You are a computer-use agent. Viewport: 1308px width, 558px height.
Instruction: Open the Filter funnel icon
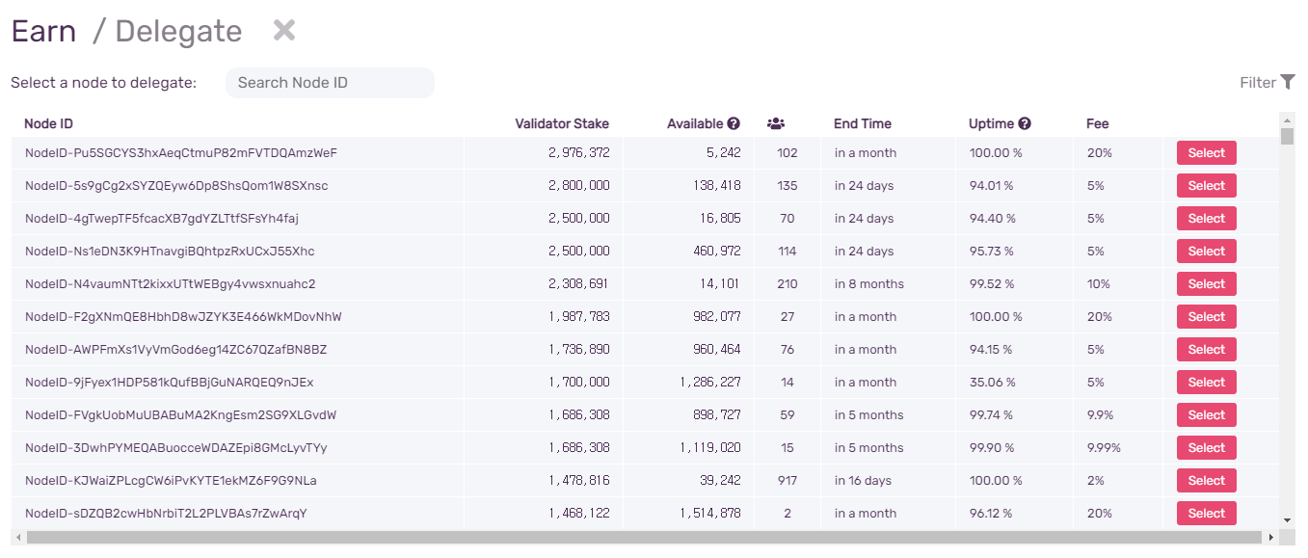1287,82
